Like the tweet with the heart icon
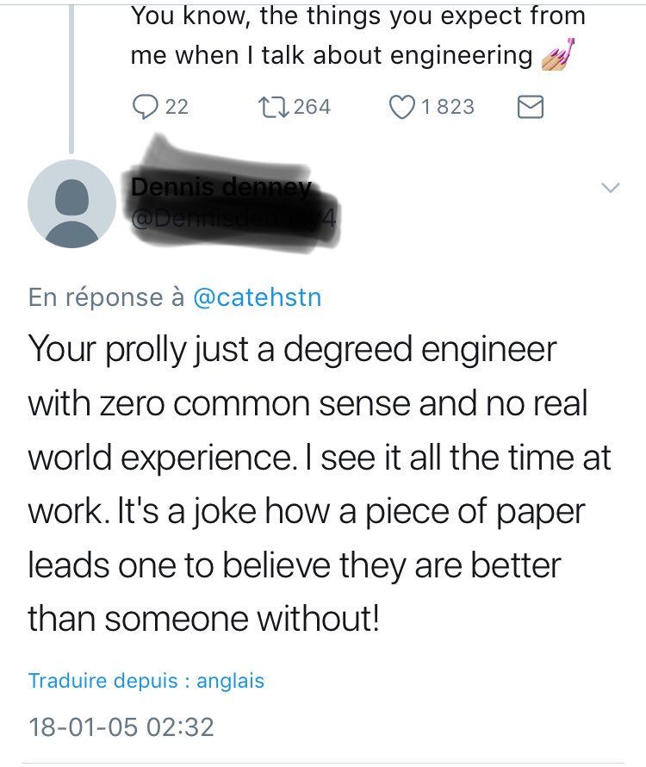 [x=401, y=107]
